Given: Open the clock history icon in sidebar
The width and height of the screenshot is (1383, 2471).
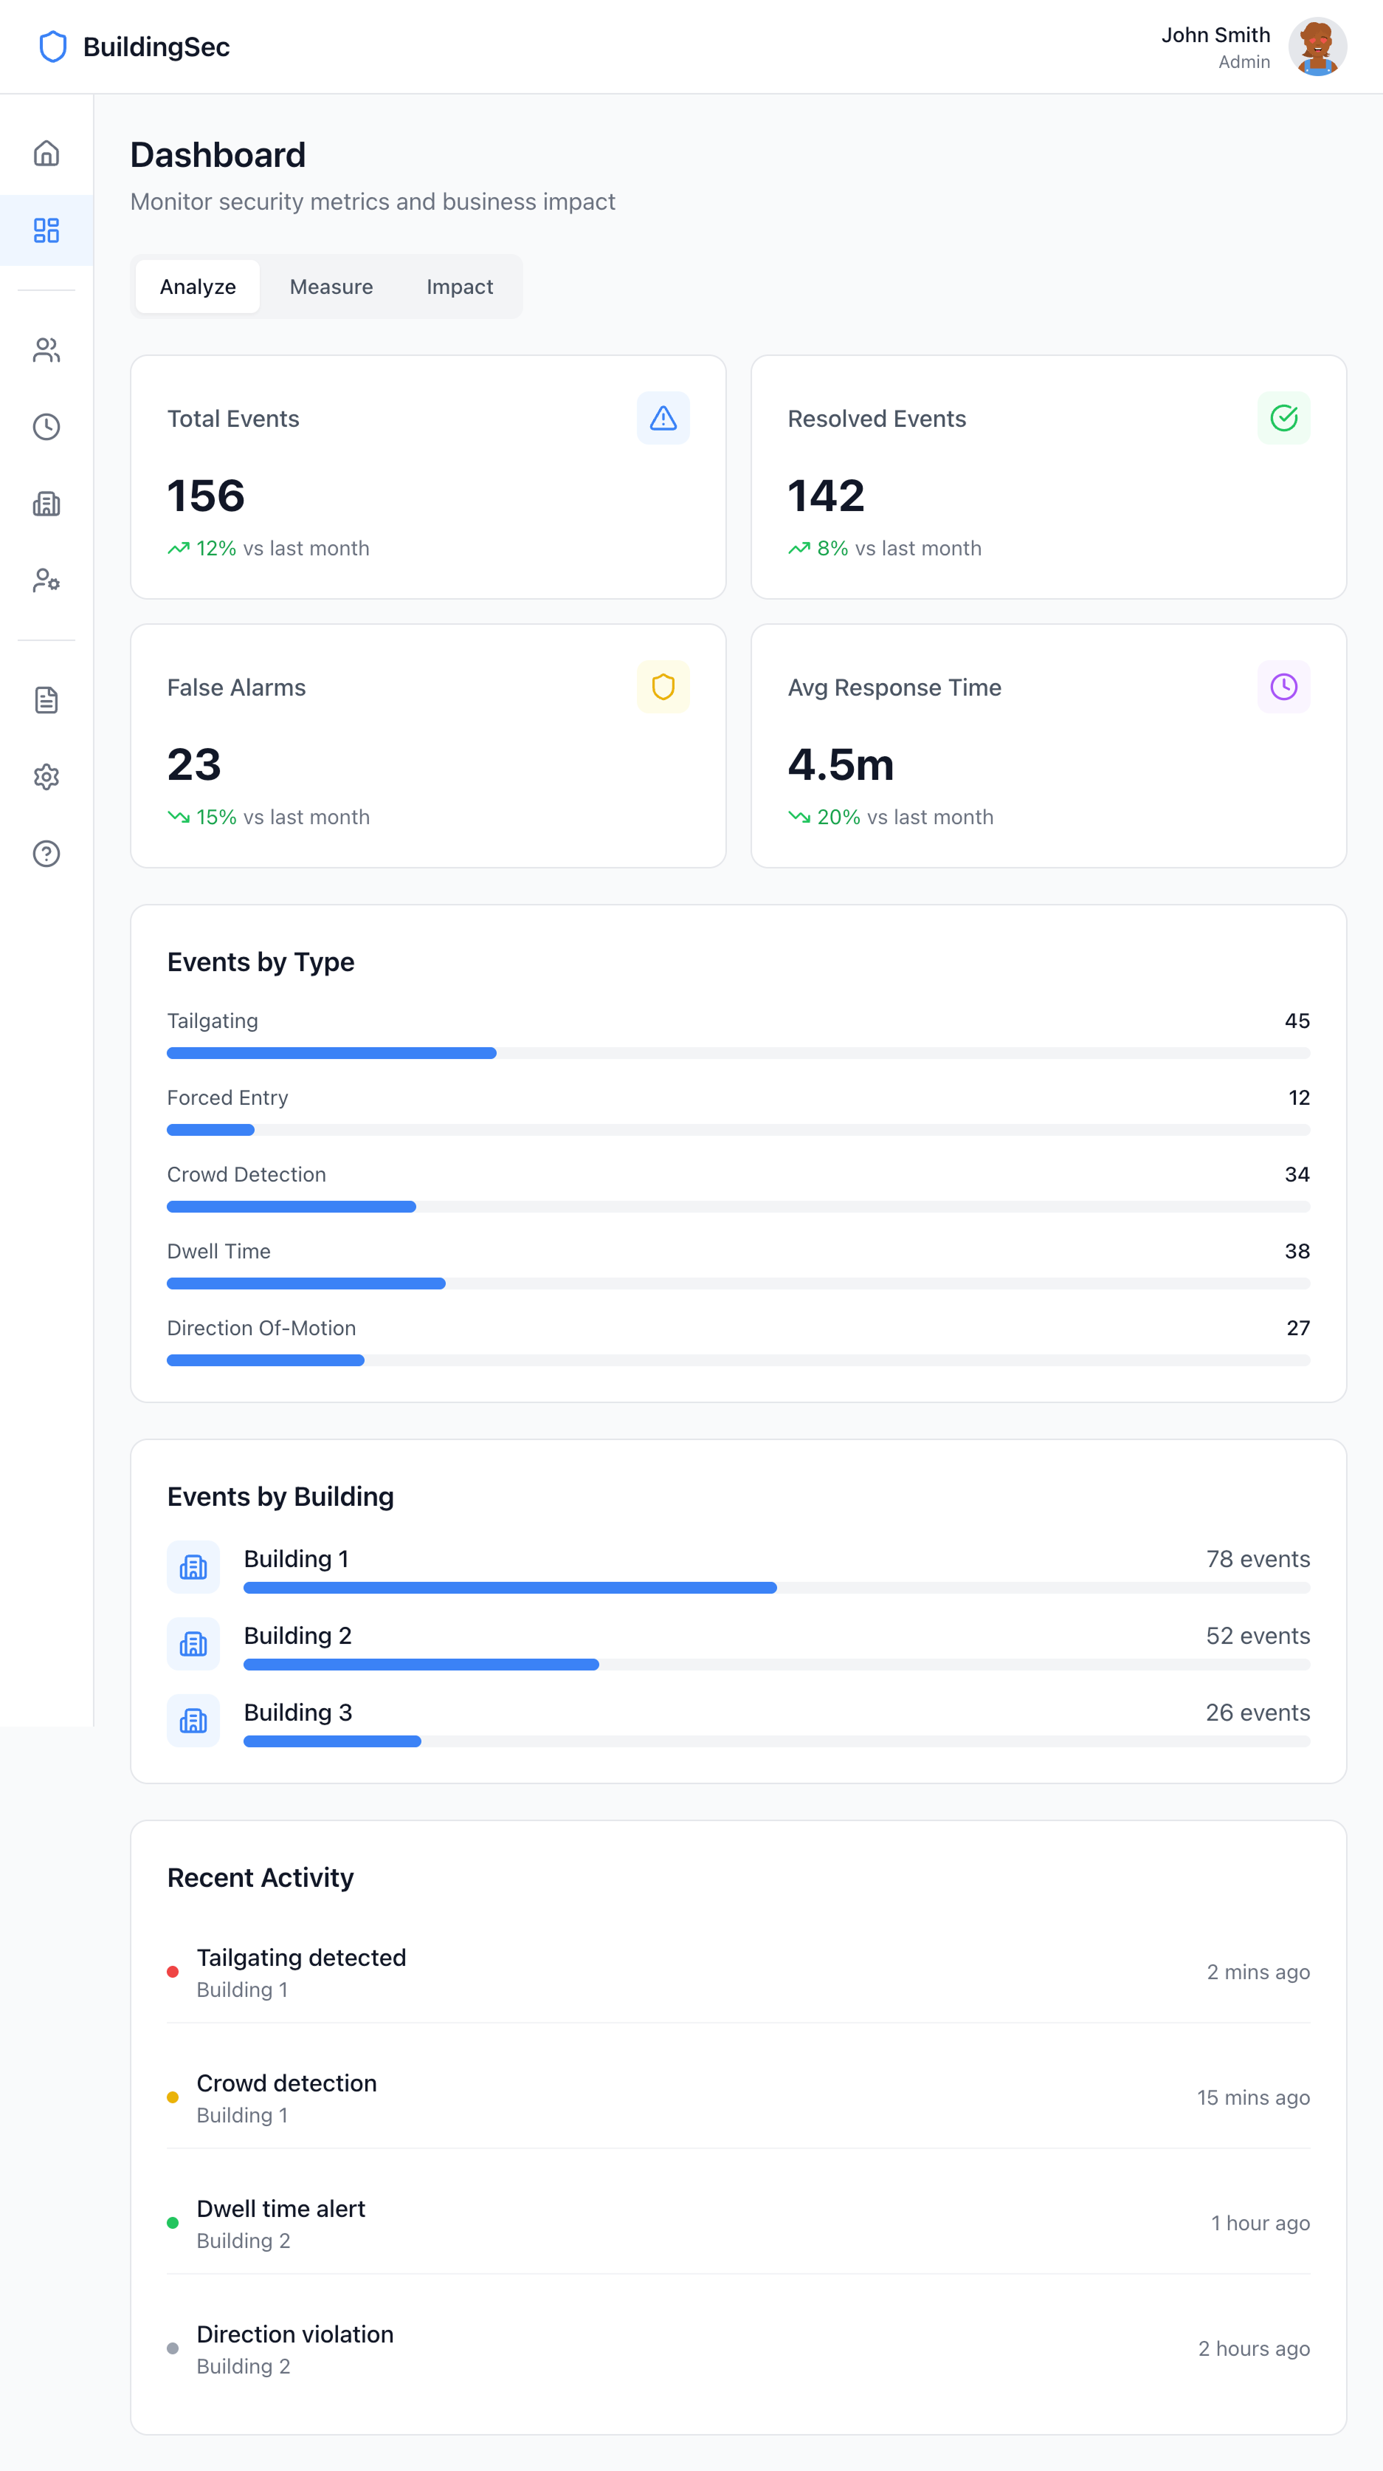Looking at the screenshot, I should 46,427.
